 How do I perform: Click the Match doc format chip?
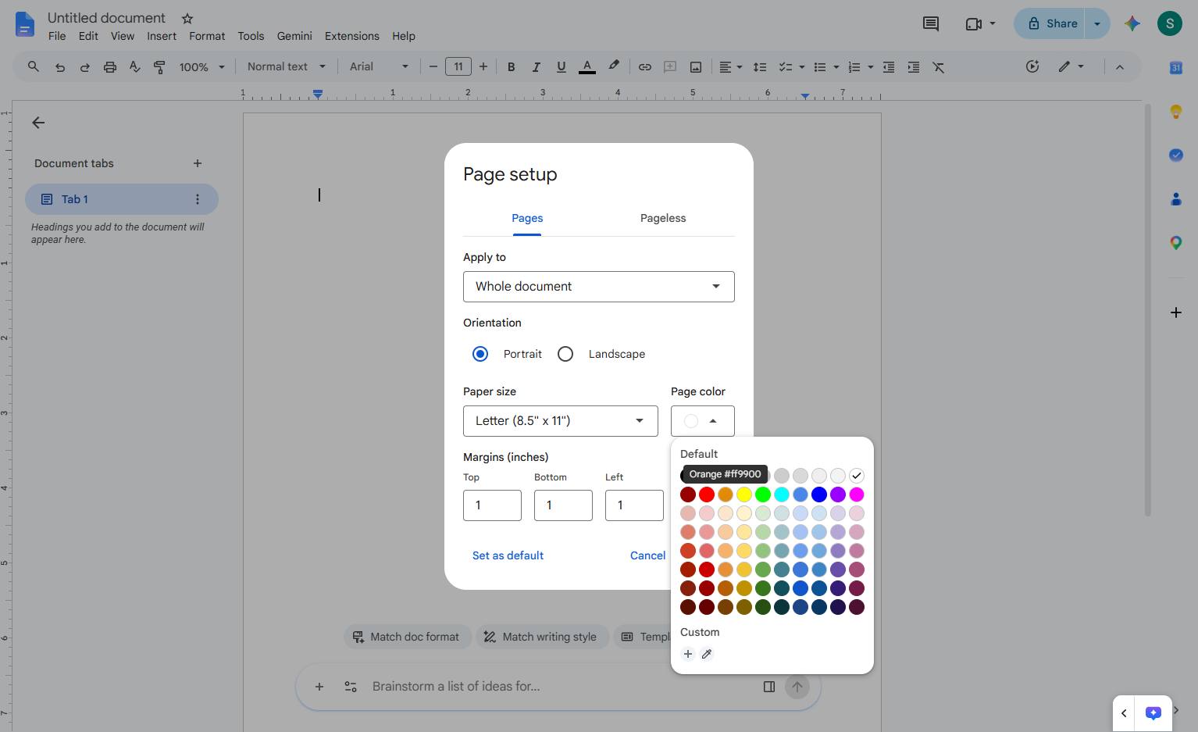coord(408,637)
